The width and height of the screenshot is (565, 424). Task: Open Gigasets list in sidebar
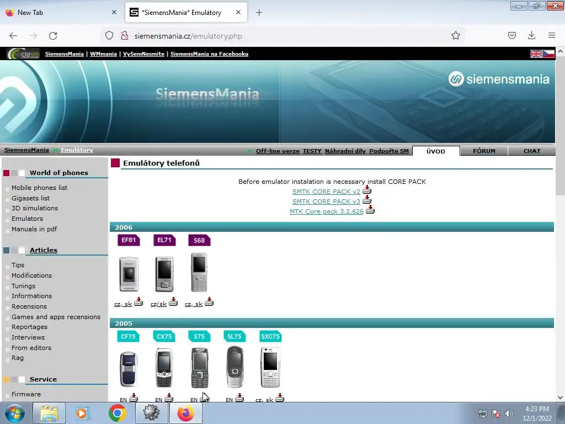coord(31,198)
